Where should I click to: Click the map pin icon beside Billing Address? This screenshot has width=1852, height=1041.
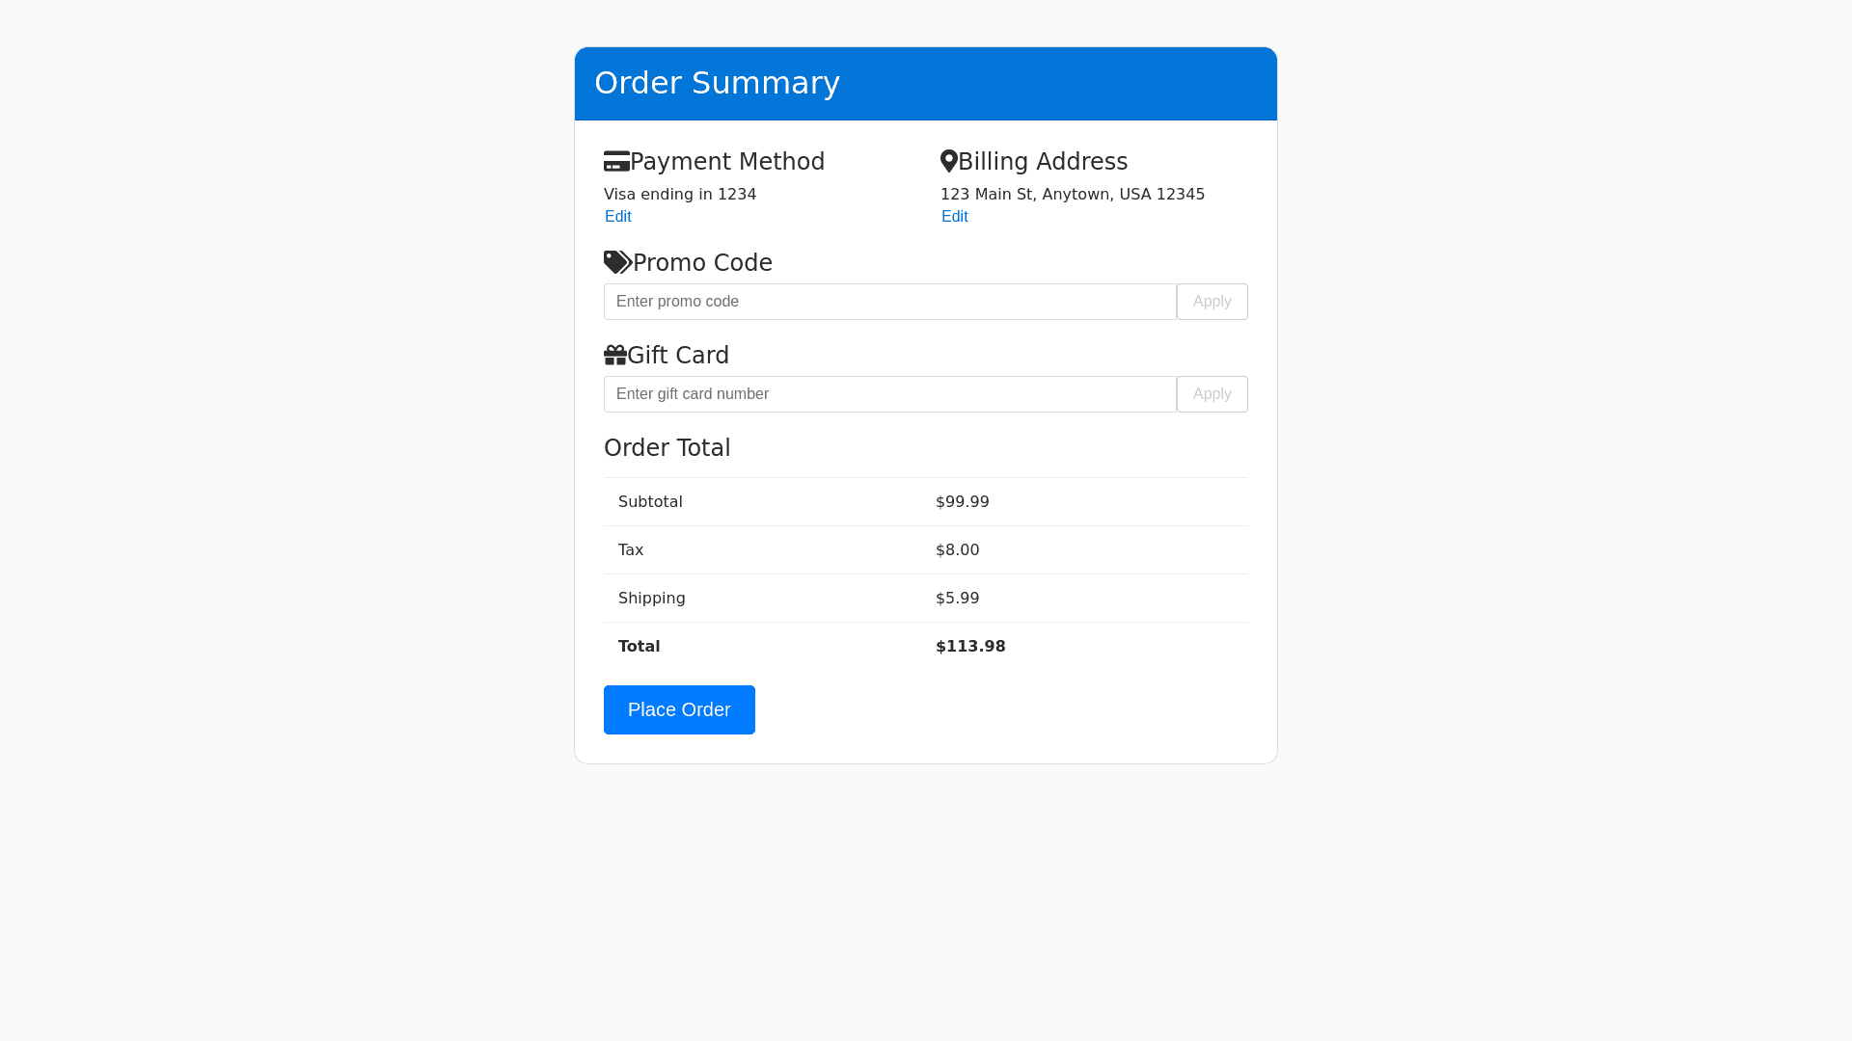949,161
